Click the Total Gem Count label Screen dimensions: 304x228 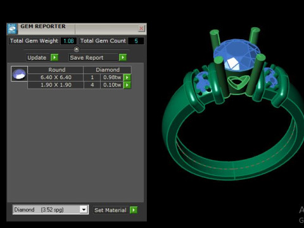103,41
